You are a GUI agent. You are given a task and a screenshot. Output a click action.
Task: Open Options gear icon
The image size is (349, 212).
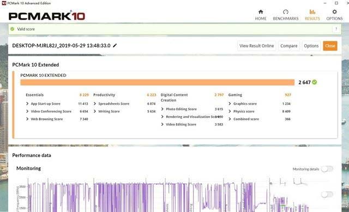click(x=334, y=12)
